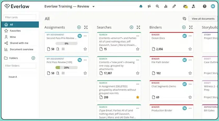The image size is (219, 121).
Task: Star the environ* contents search card
Action: (138, 49)
